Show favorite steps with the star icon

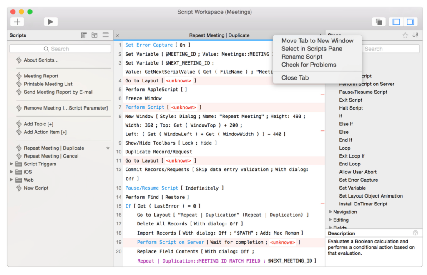coord(405,35)
